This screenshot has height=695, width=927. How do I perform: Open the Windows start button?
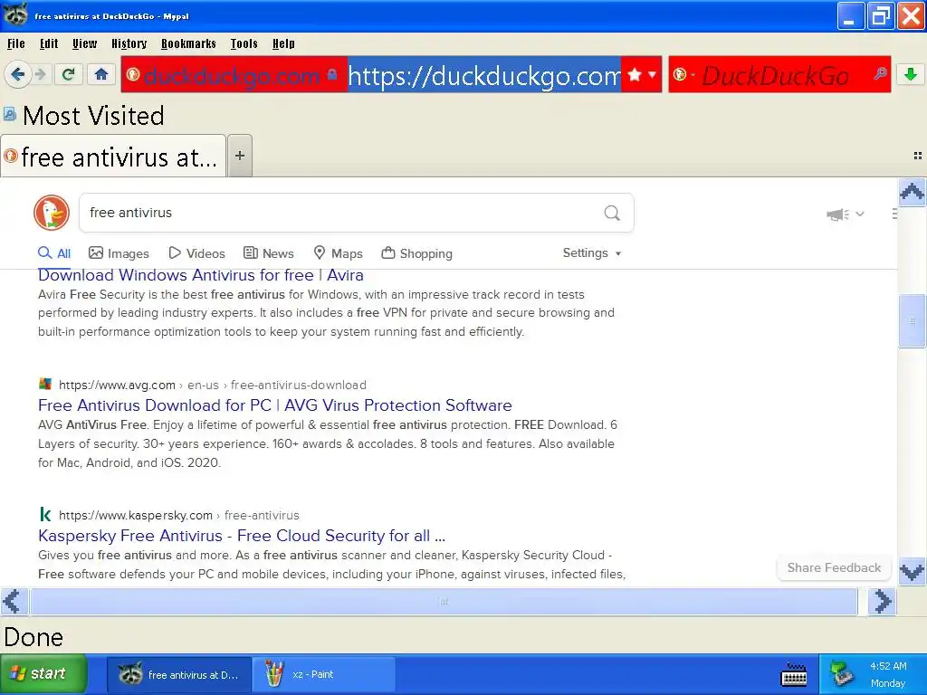[x=43, y=673]
